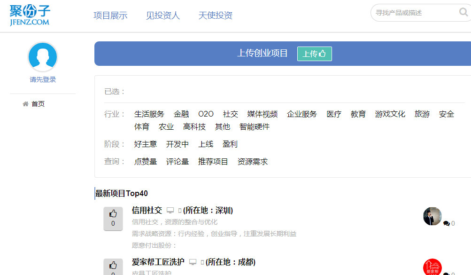Viewport: 471px width, 275px height.
Task: Click the monitor icon beside 信用社交
Action: pos(170,211)
